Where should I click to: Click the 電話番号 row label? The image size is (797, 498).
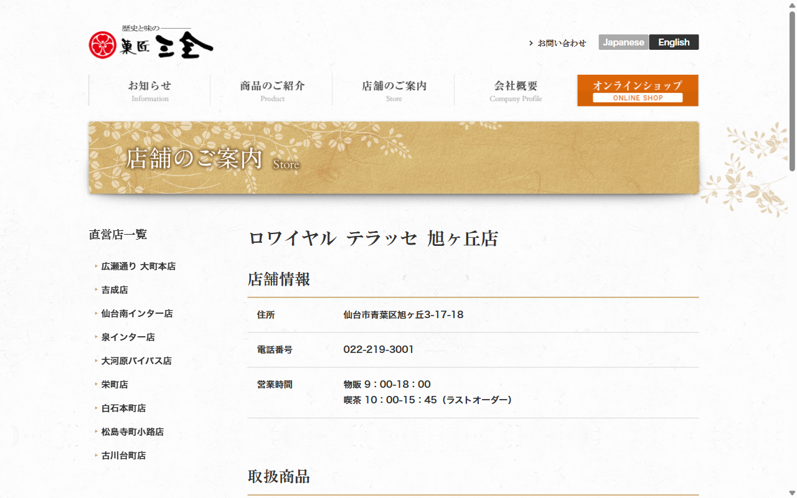click(x=275, y=350)
